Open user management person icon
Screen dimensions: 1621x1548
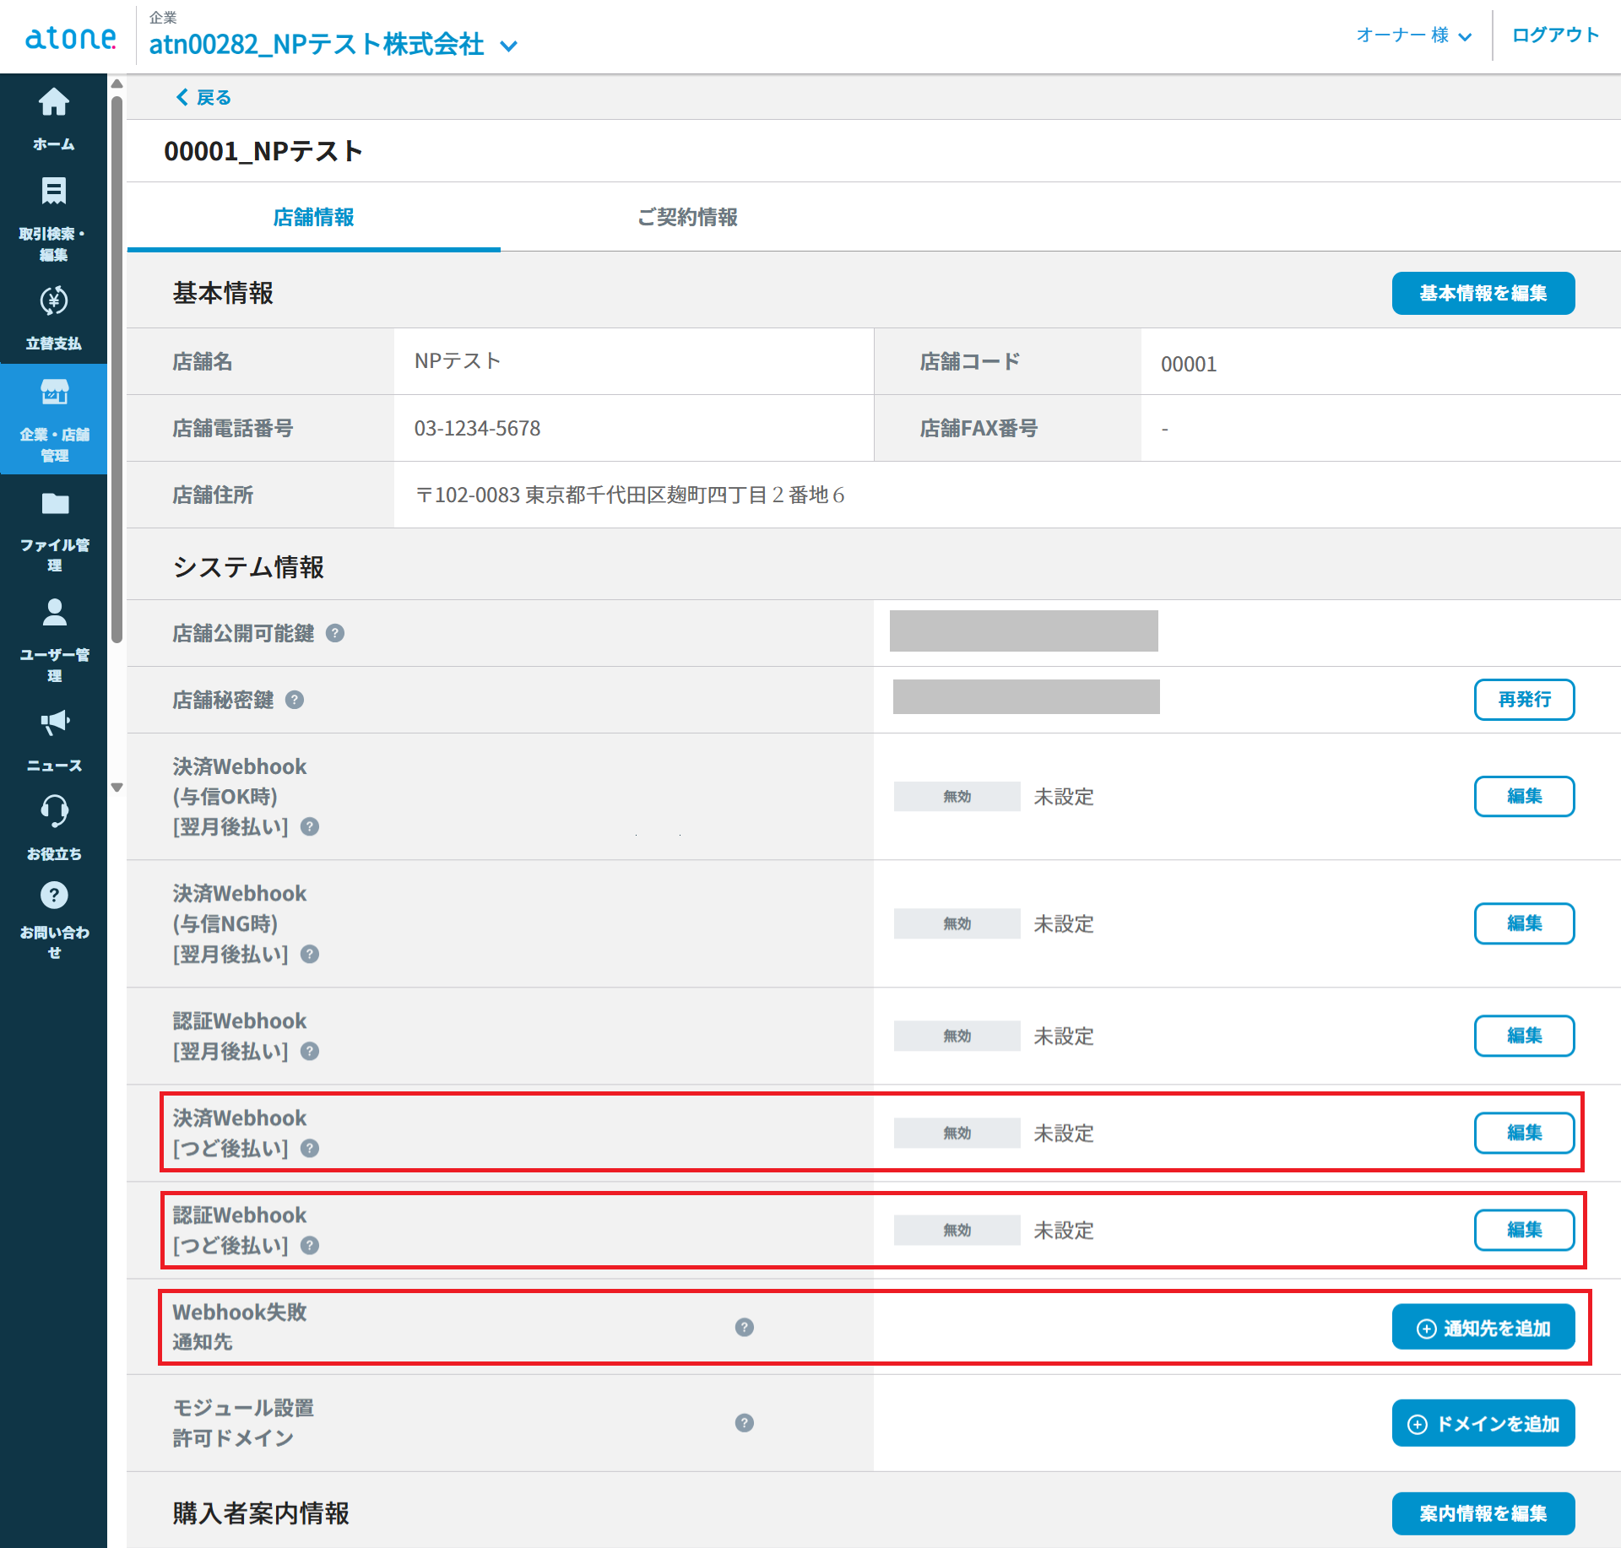click(54, 612)
